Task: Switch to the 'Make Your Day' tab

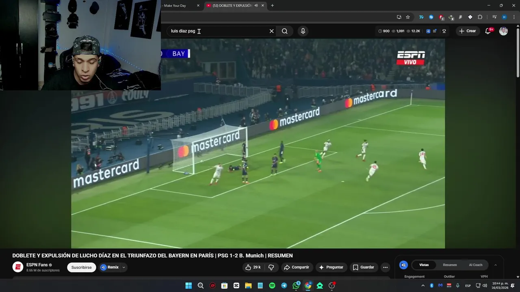Action: click(175, 6)
